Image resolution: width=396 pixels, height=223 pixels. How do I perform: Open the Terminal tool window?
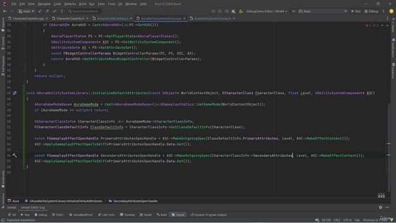coord(127,215)
